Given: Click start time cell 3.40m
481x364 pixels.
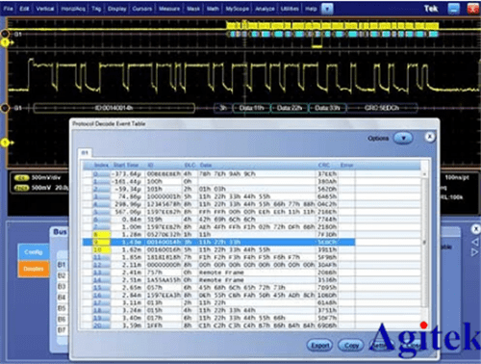Looking at the screenshot, I should pos(132,318).
